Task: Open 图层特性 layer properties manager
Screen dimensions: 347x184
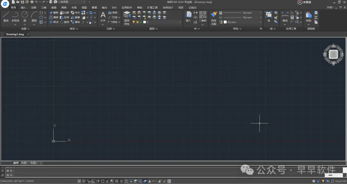Action: tap(127, 18)
